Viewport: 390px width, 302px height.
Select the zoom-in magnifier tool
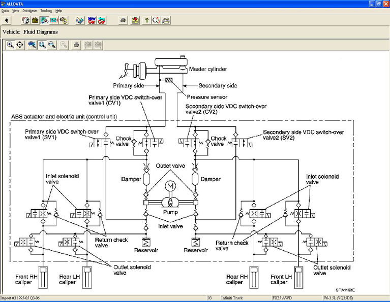[11, 45]
